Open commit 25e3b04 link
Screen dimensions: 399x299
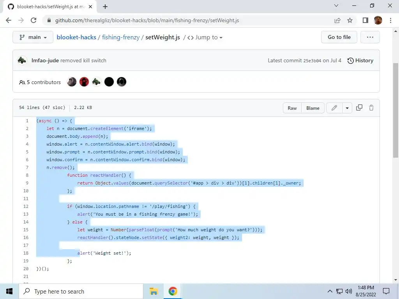coord(312,60)
